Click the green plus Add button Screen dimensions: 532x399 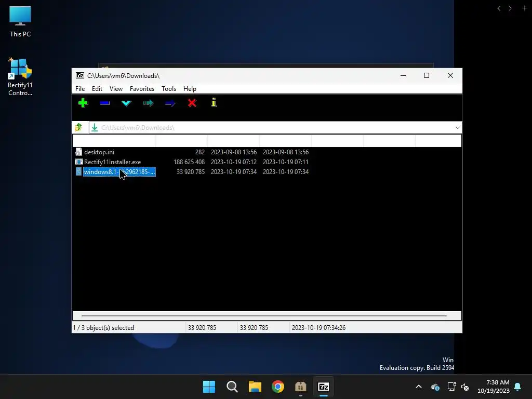tap(83, 103)
